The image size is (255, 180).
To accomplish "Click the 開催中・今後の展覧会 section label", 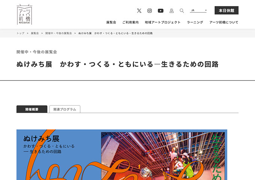I will 37,52.
